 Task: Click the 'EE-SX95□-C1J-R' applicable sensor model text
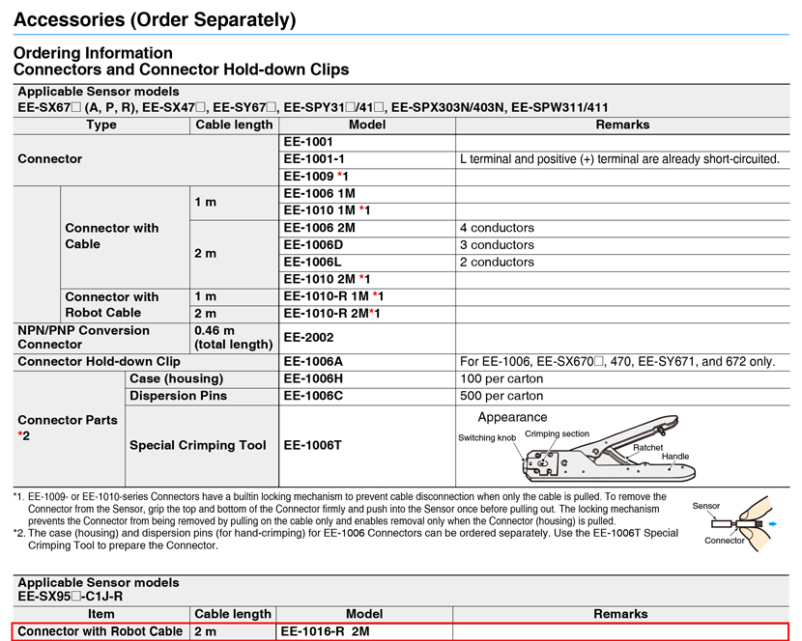click(71, 597)
